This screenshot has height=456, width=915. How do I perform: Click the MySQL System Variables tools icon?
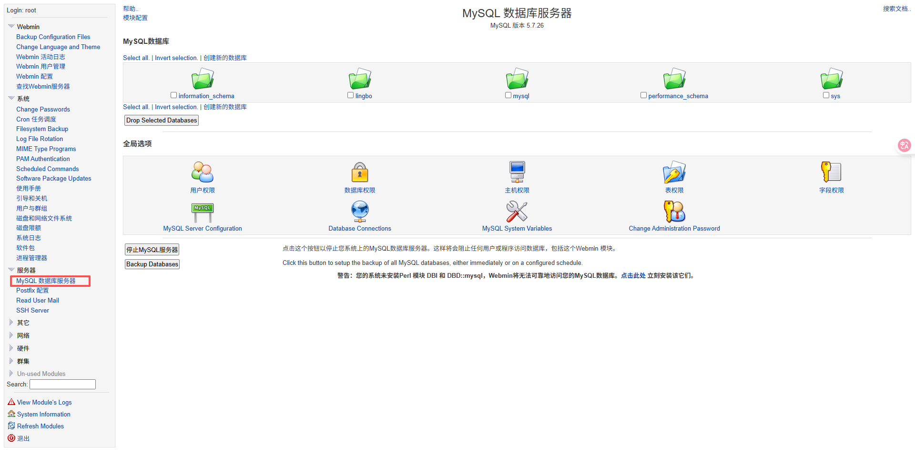(517, 212)
